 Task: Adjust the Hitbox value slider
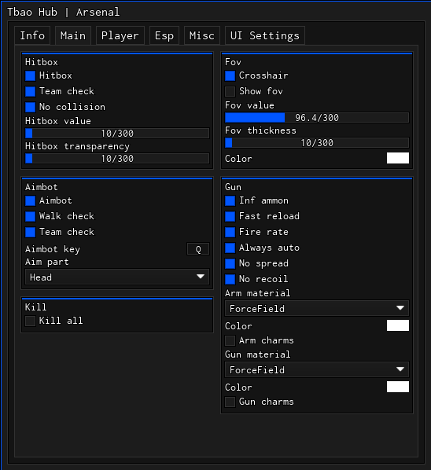(x=117, y=133)
